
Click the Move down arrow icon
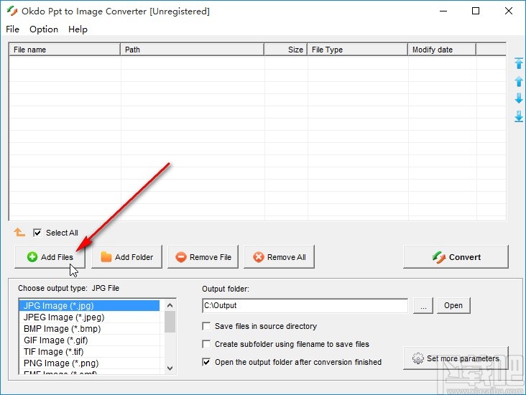click(x=519, y=98)
